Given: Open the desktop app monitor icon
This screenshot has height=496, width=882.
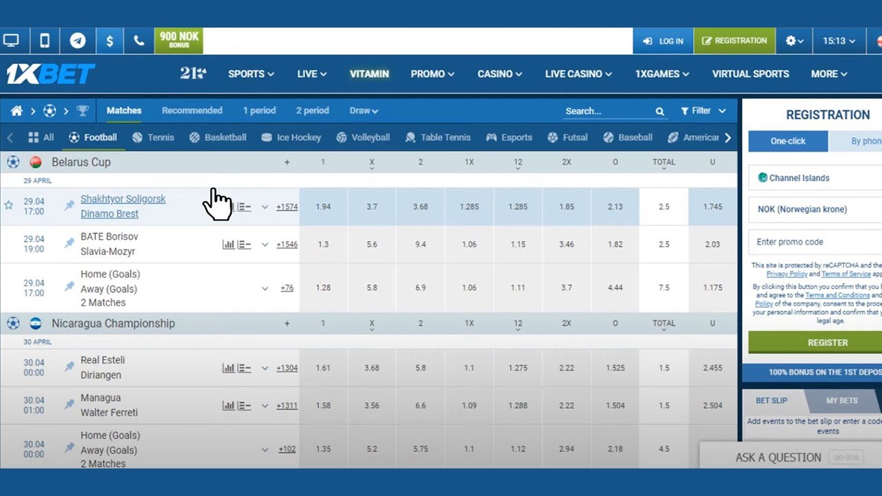Looking at the screenshot, I should pos(11,41).
